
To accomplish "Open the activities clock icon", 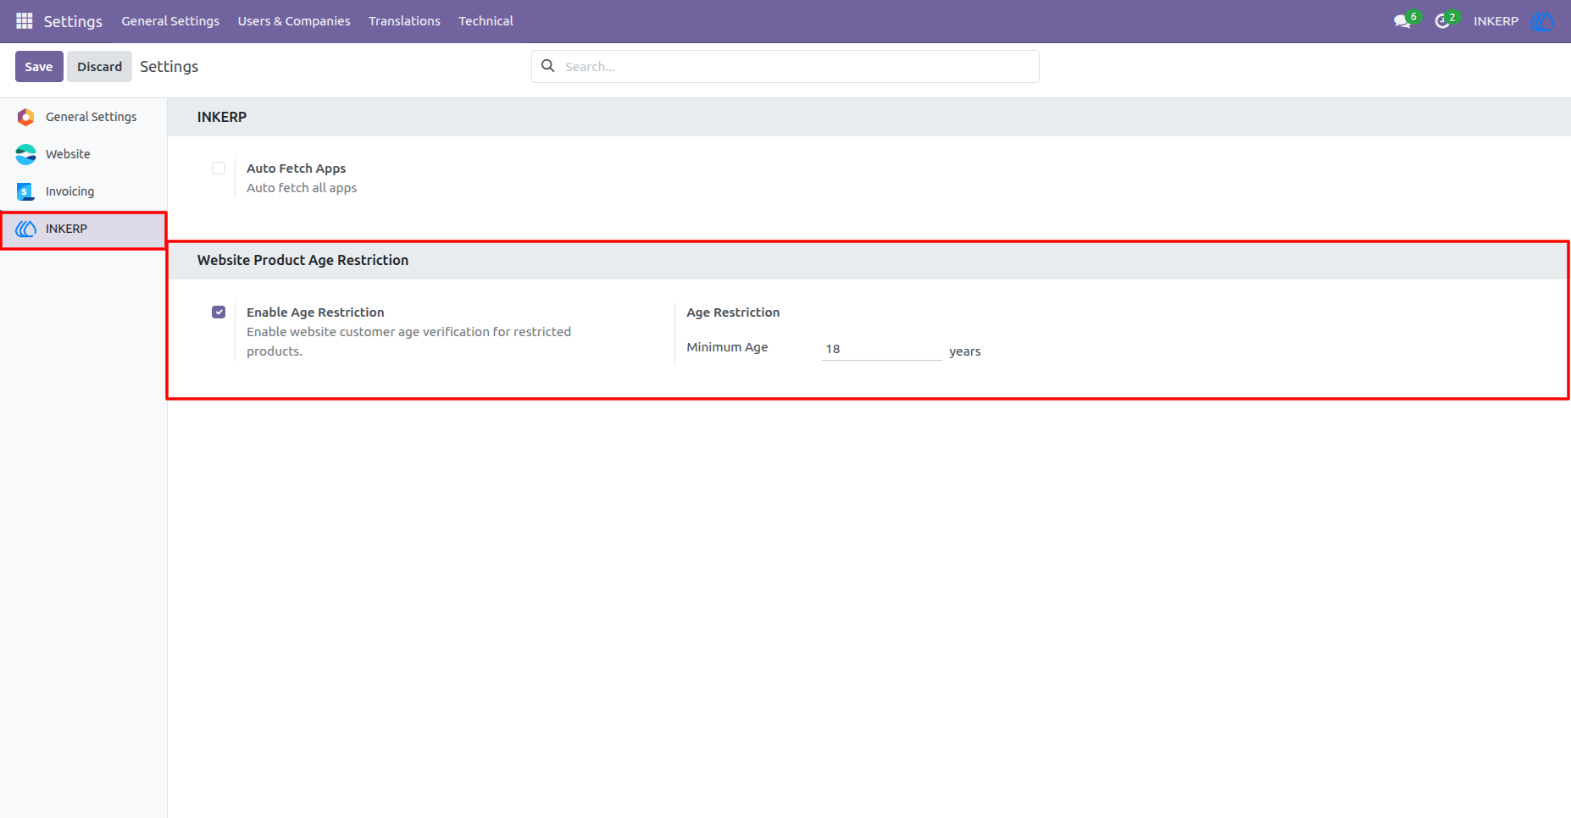I will (1442, 21).
